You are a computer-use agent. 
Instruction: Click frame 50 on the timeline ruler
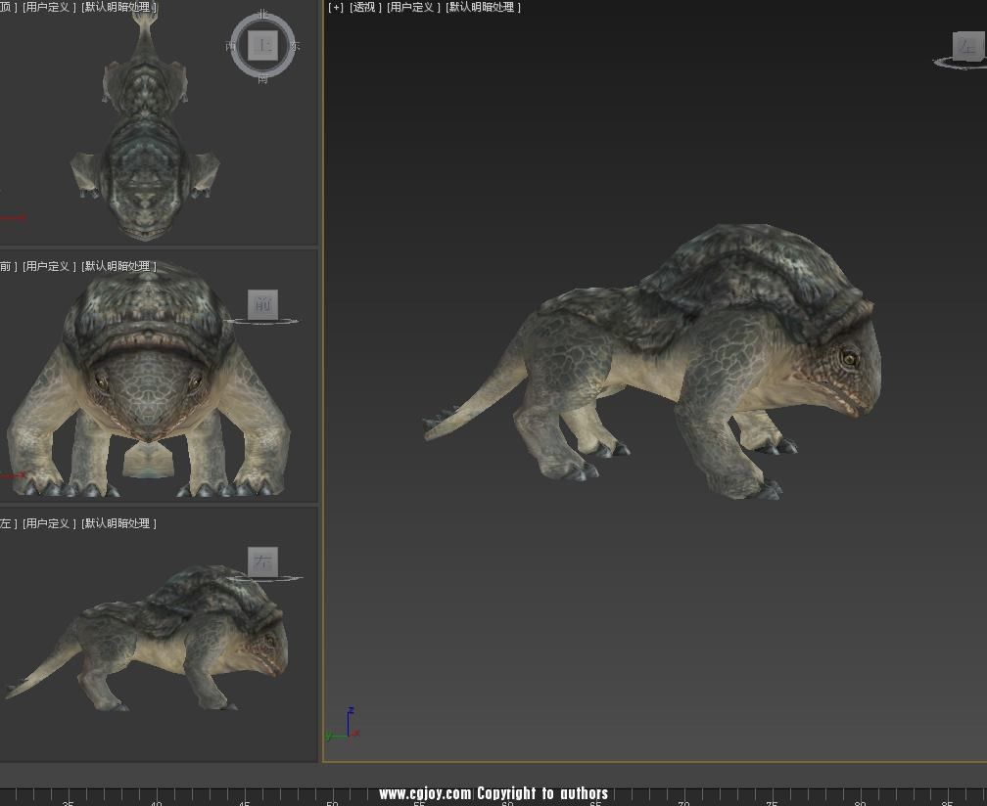[332, 796]
